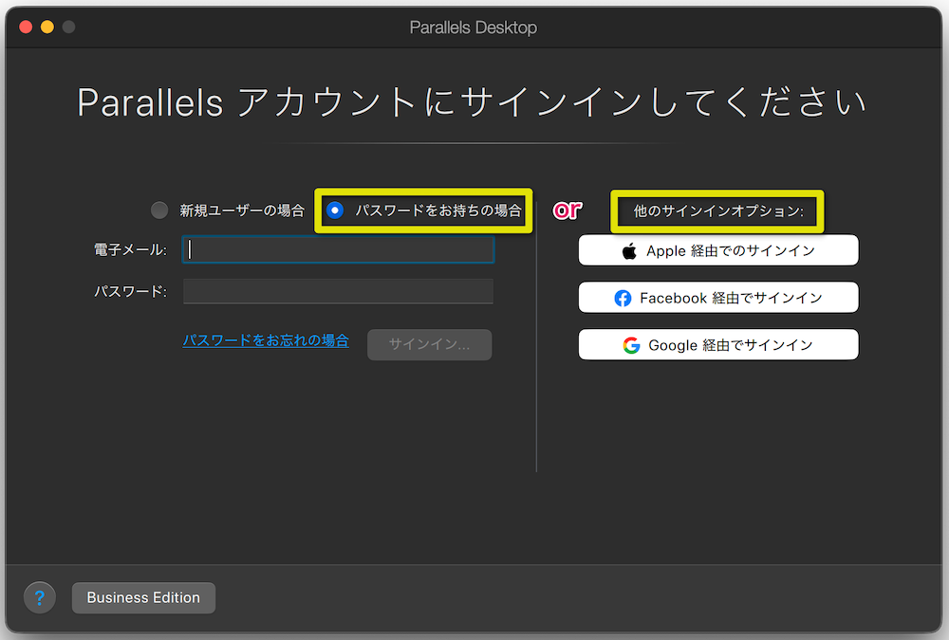The image size is (949, 640).
Task: Sign in with Google 経由でサインイン
Action: coord(718,344)
